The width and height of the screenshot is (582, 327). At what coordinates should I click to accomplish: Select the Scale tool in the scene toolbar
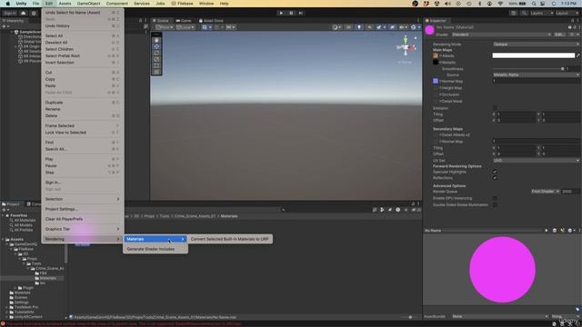point(156,59)
